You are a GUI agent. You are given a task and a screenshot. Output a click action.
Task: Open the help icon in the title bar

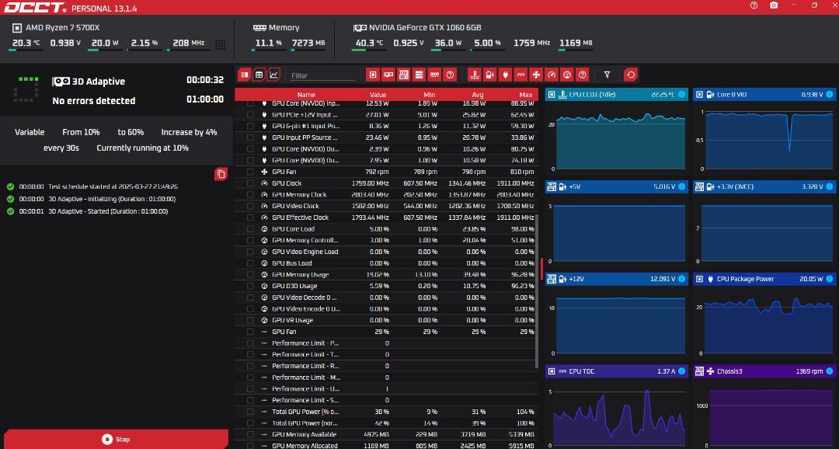[754, 5]
